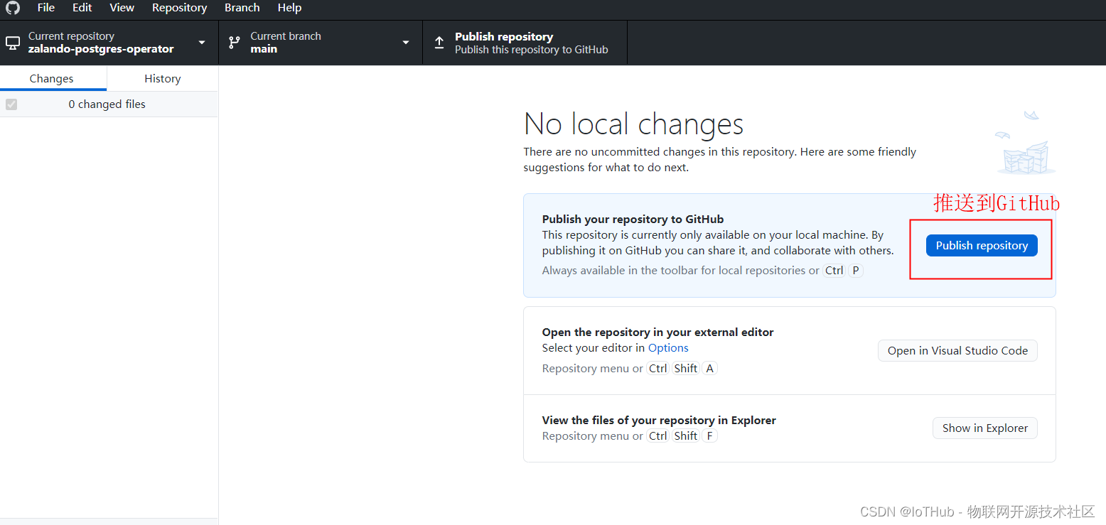Screen dimensions: 1106x525
Task: Open the Help menu
Action: pos(290,8)
